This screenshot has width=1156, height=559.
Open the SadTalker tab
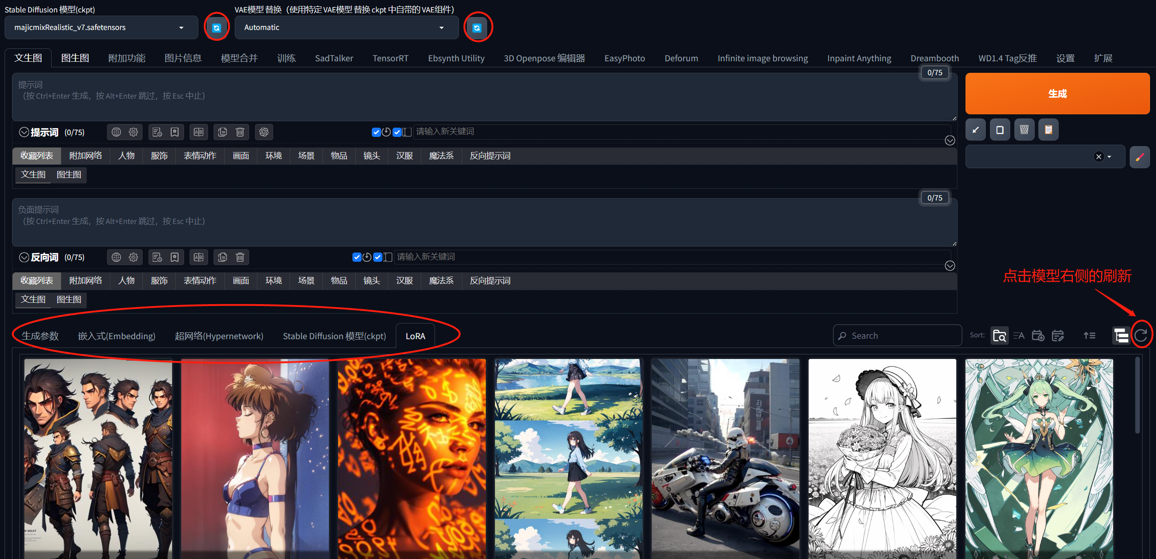[x=334, y=58]
